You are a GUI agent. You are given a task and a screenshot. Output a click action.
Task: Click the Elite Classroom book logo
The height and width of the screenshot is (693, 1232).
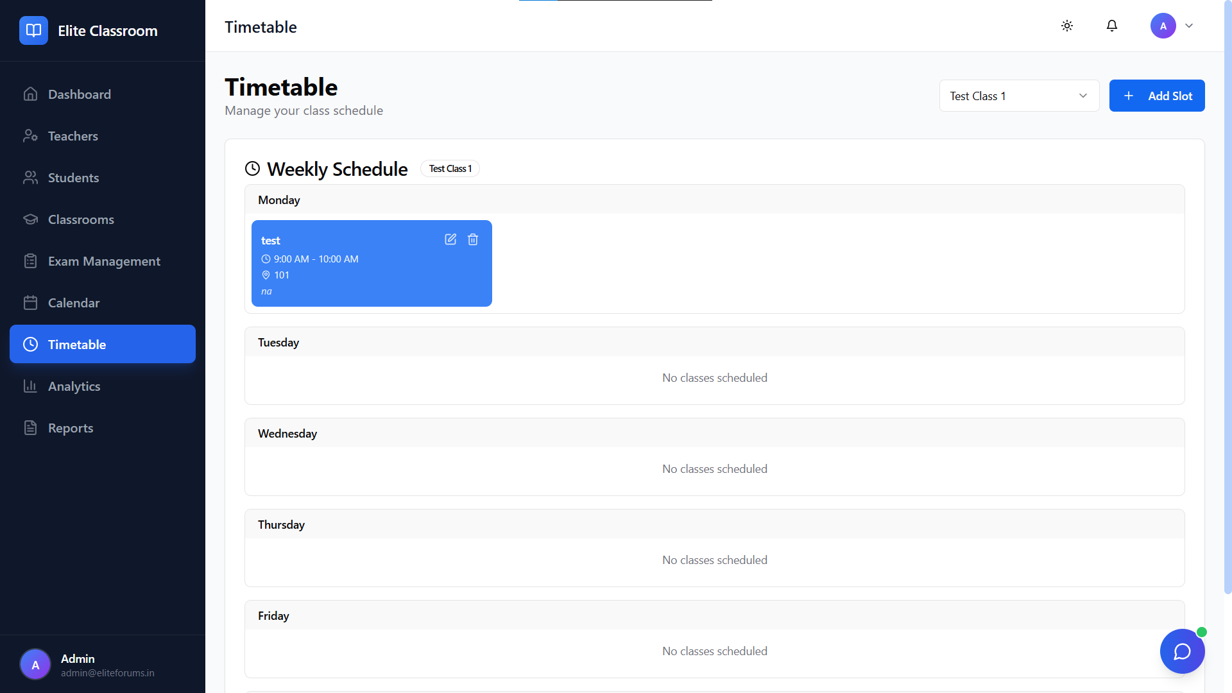coord(33,30)
